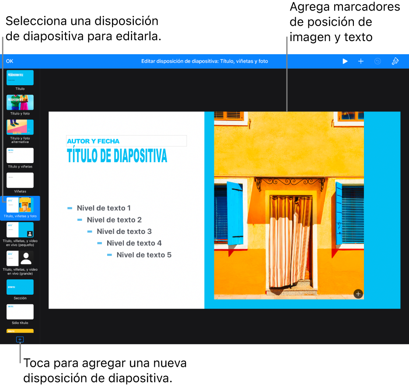The height and width of the screenshot is (390, 409).
Task: Select the Título layout thumbnail
Action: pyautogui.click(x=20, y=77)
